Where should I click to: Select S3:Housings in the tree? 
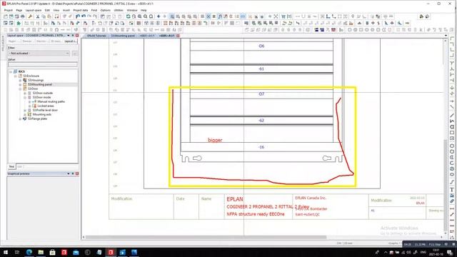[x=36, y=80]
